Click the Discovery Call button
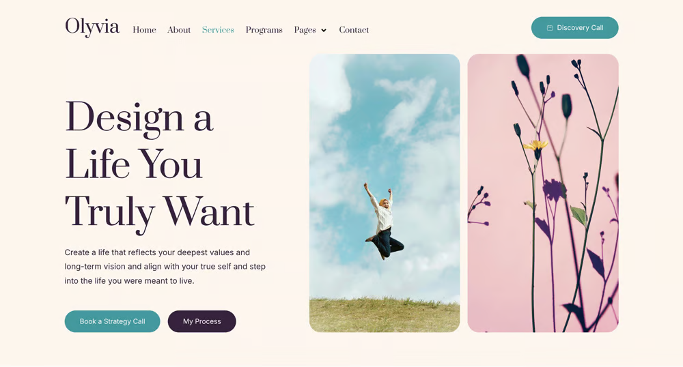Image resolution: width=683 pixels, height=367 pixels. [574, 28]
